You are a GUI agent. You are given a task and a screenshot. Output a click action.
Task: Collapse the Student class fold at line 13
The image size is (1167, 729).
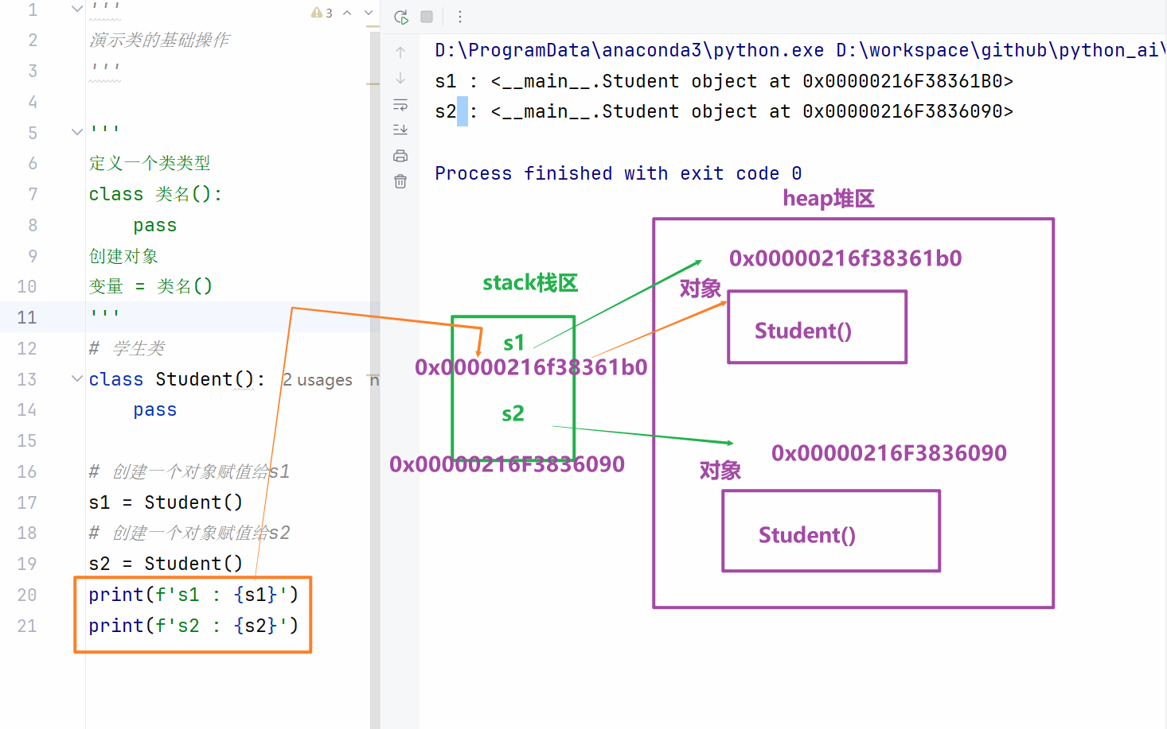point(76,379)
